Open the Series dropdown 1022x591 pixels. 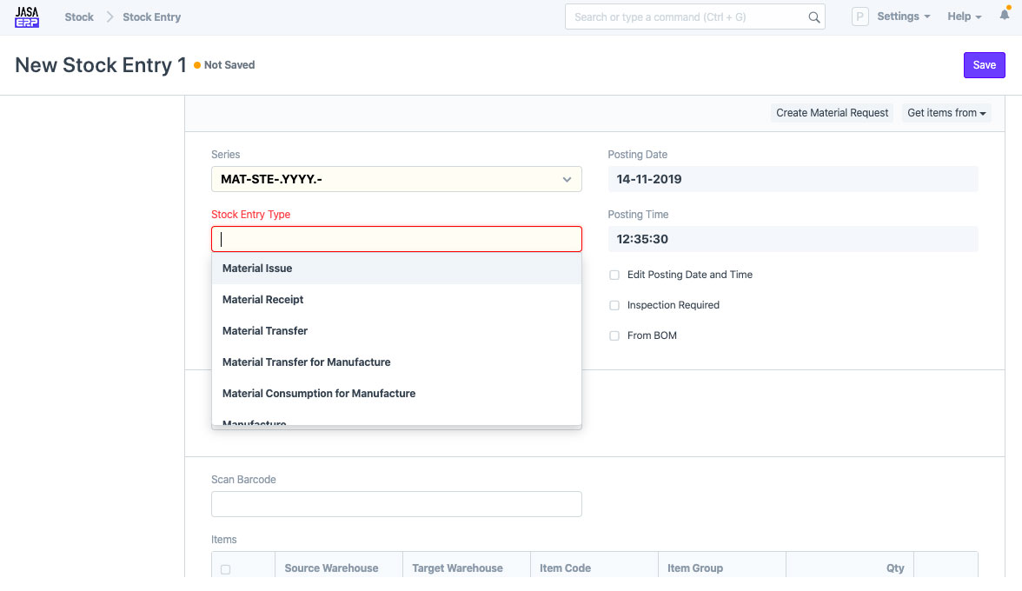396,180
